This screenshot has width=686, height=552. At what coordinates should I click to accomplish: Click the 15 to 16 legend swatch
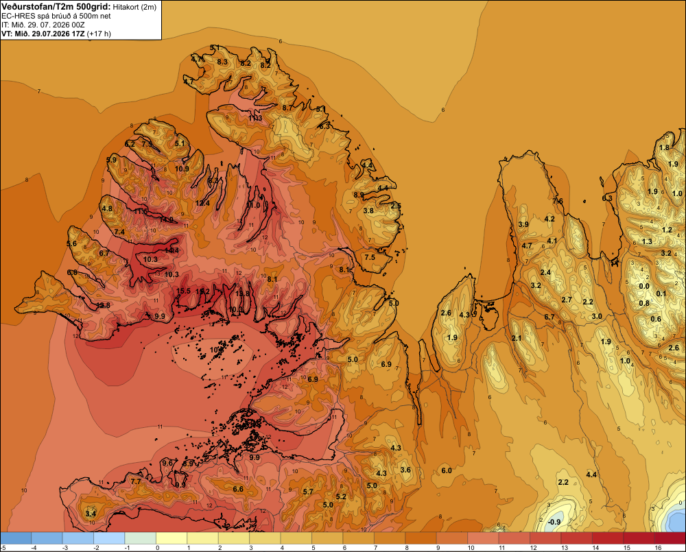click(639, 538)
